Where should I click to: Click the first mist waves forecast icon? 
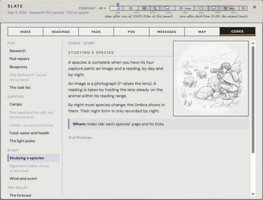pyautogui.click(x=144, y=8)
